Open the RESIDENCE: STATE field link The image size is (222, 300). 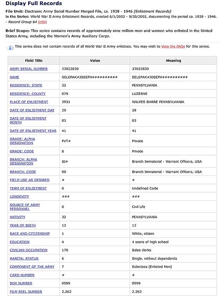pyautogui.click(x=26, y=85)
